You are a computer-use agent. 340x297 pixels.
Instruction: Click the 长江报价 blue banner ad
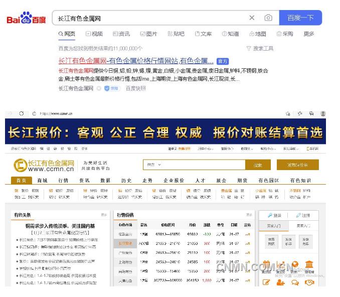tap(165, 131)
